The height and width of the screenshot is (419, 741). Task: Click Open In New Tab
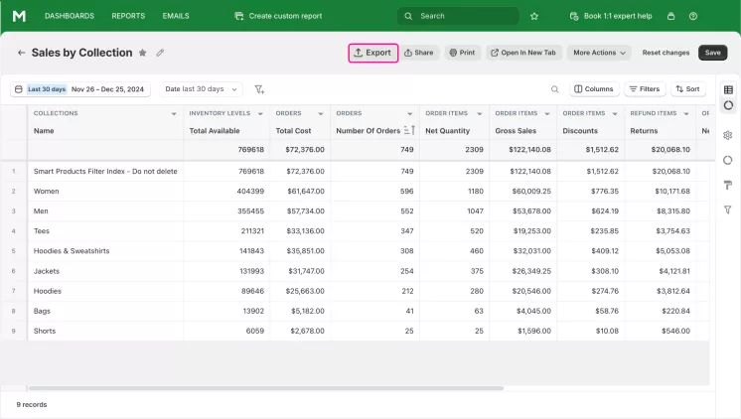[523, 53]
